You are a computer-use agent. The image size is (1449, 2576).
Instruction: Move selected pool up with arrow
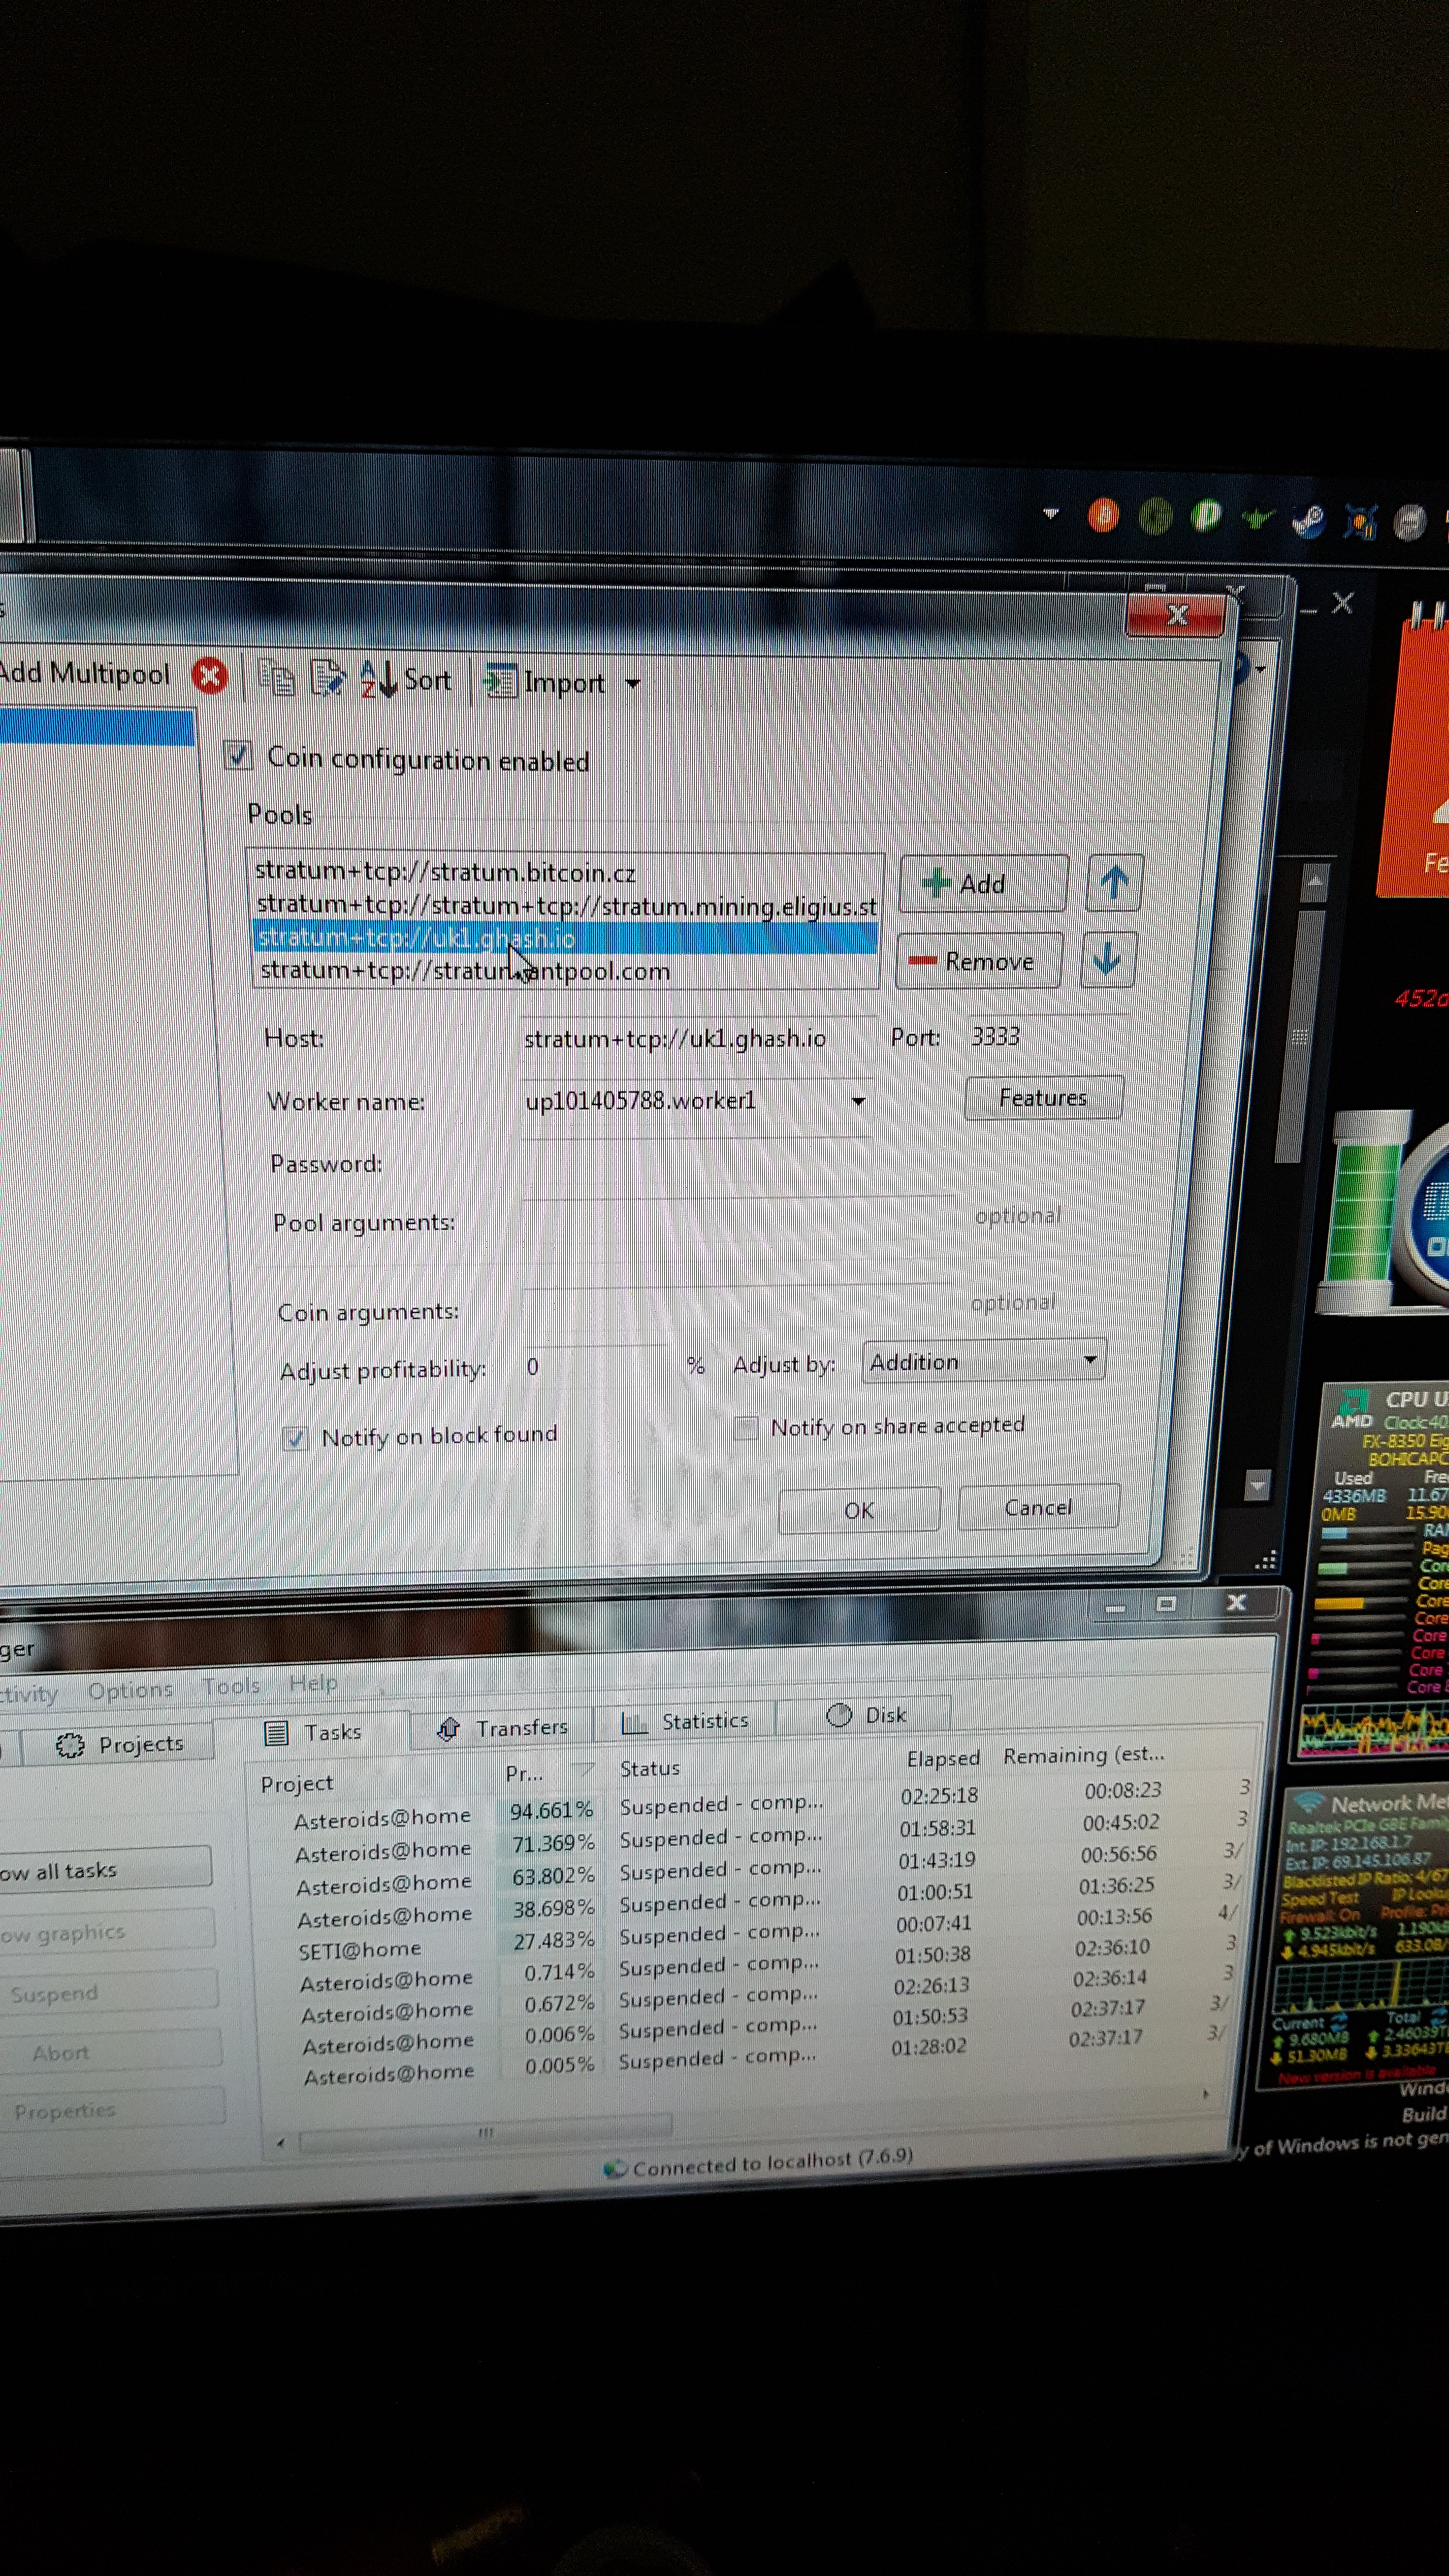coord(1114,883)
